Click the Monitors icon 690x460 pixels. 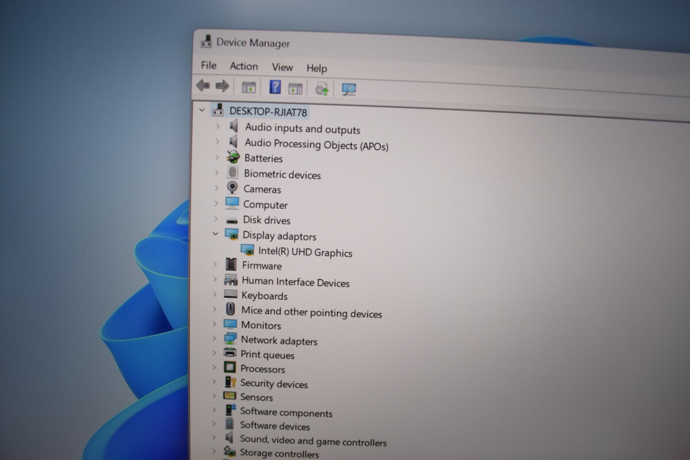pos(231,324)
